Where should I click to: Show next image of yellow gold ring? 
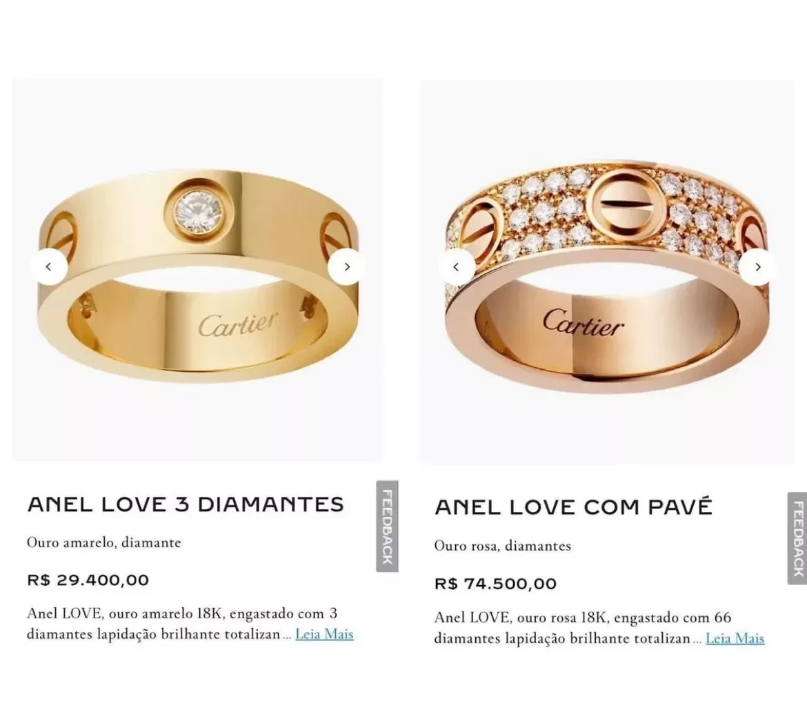pos(347,267)
